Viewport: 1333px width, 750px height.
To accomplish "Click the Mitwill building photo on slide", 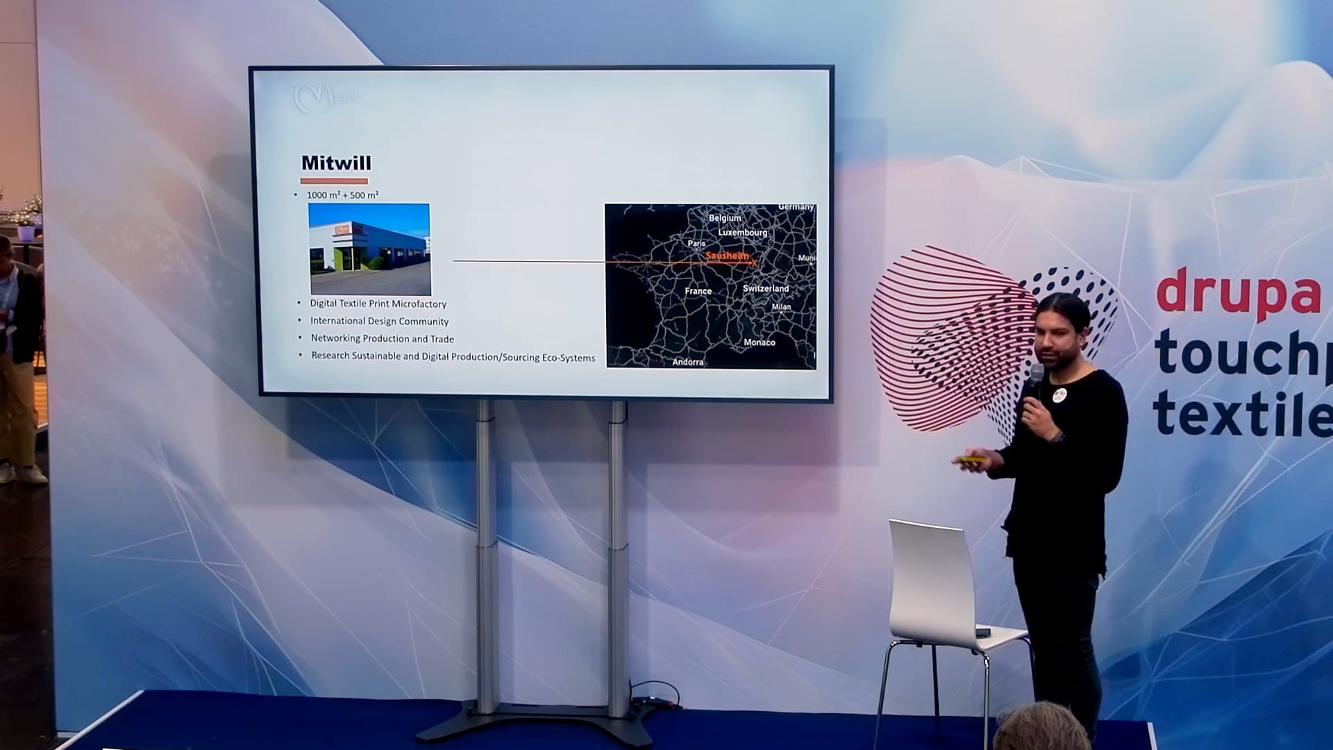I will (369, 249).
